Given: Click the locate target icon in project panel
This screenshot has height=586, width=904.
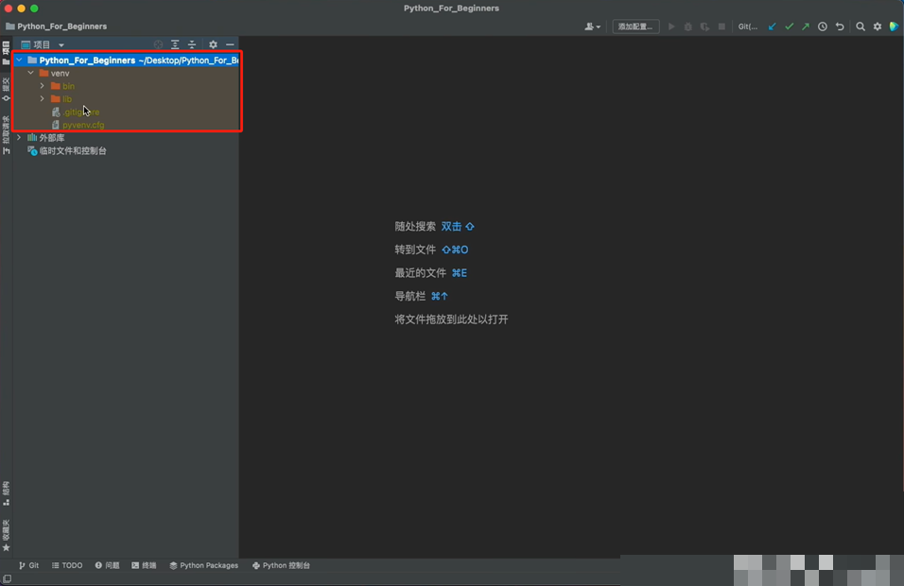Looking at the screenshot, I should click(x=158, y=44).
